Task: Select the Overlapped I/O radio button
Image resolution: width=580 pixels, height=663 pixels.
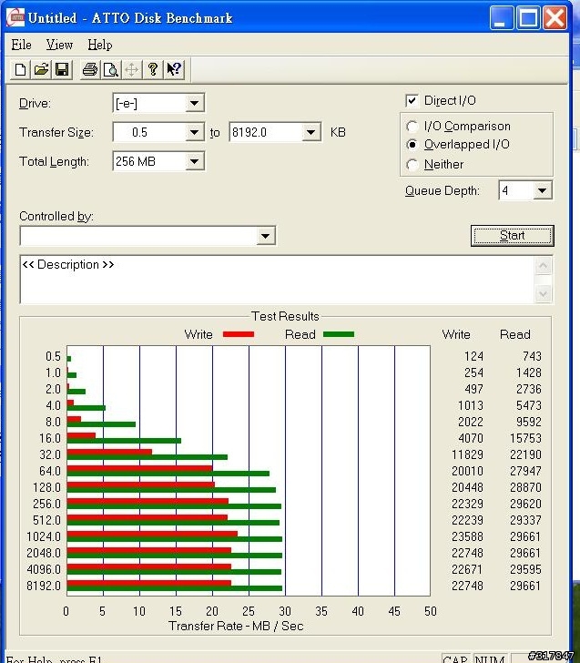Action: (412, 145)
